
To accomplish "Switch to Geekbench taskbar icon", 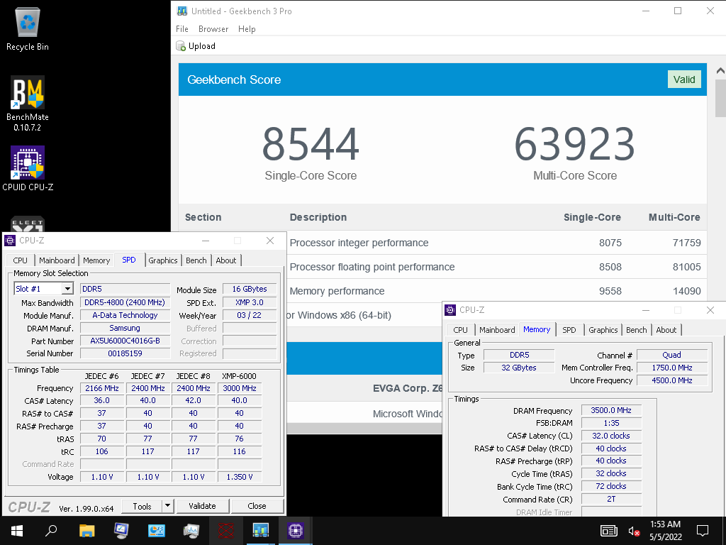I will coord(260,530).
